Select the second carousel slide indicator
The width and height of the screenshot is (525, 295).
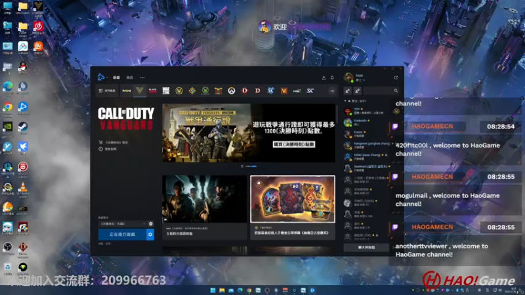pos(254,167)
